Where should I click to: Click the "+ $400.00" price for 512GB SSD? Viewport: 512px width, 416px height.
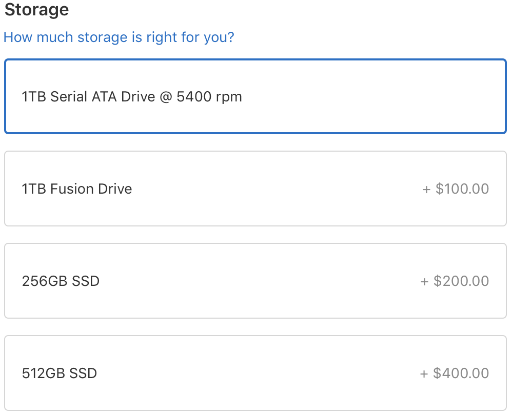(x=455, y=373)
